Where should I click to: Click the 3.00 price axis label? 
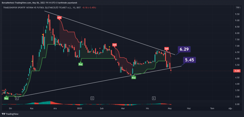237,97
